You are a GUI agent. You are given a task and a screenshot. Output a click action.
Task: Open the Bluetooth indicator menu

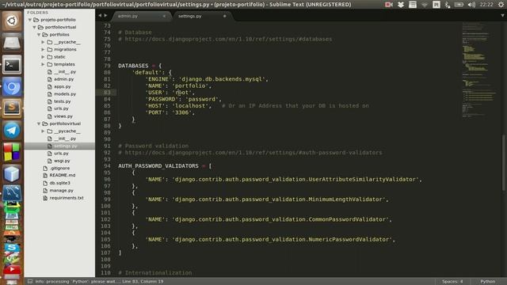[447, 5]
